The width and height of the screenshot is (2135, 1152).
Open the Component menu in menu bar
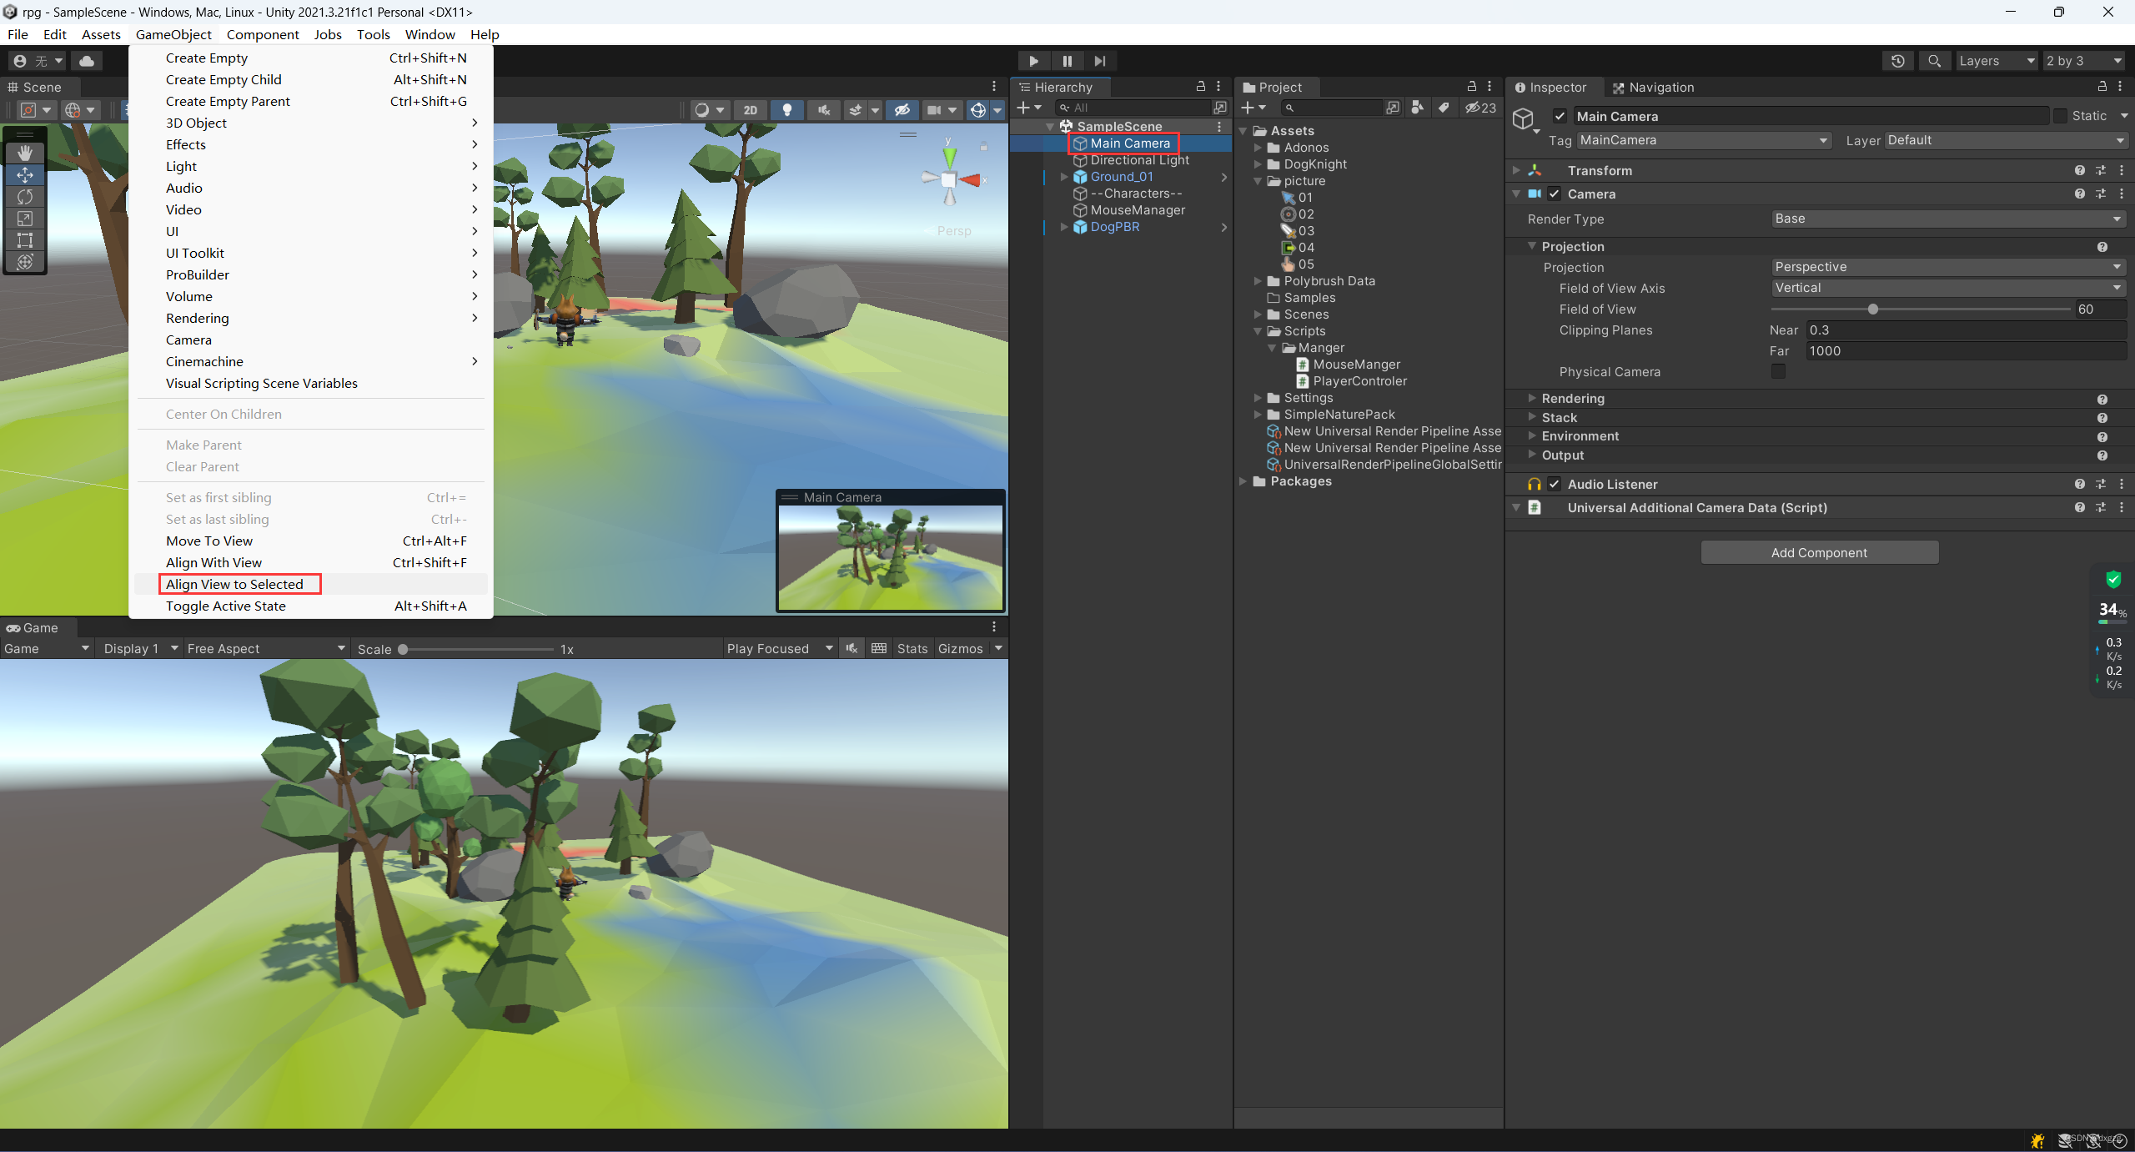pos(262,34)
